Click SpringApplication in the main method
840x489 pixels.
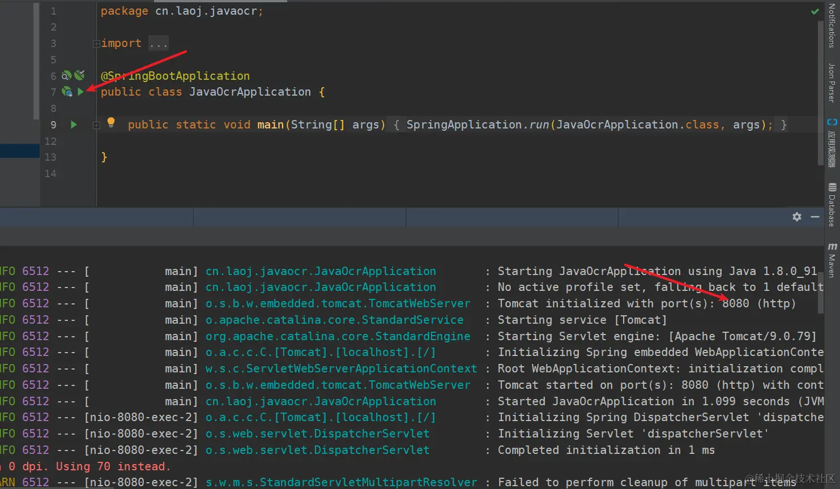(x=464, y=125)
